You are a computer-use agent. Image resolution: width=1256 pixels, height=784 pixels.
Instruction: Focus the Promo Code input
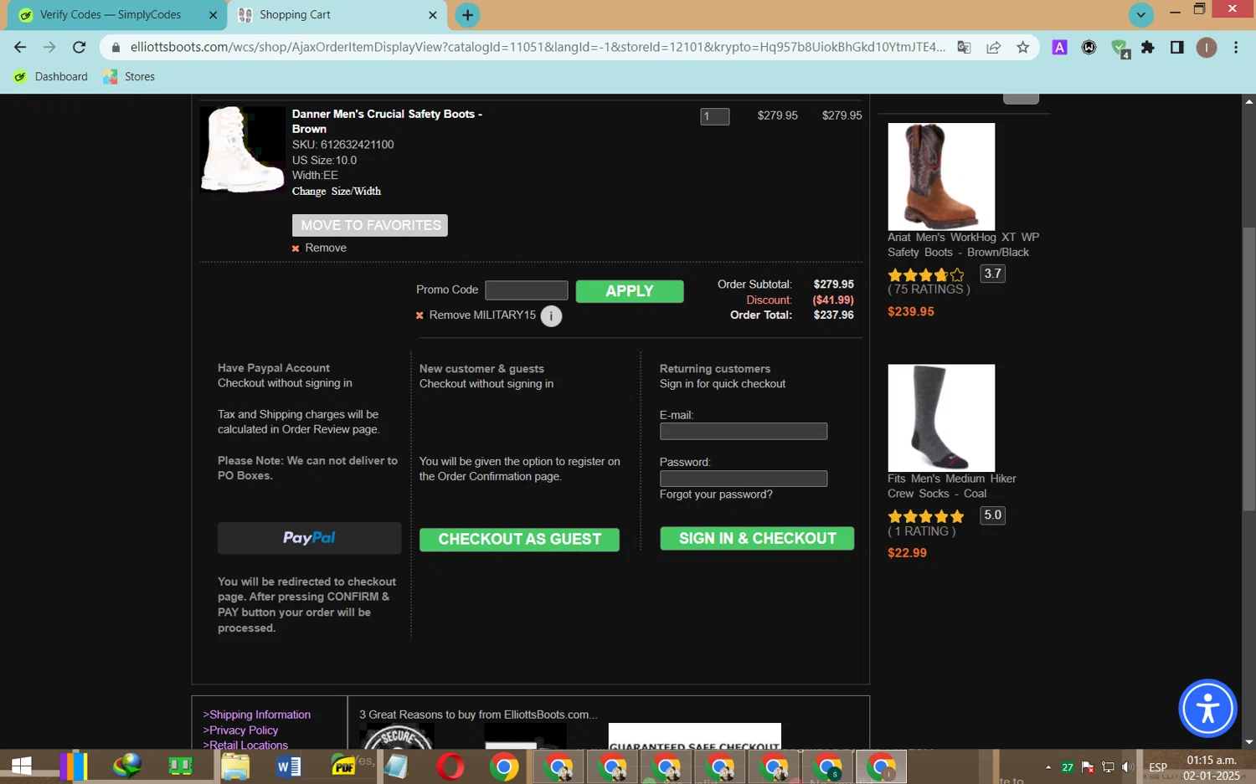[527, 290]
